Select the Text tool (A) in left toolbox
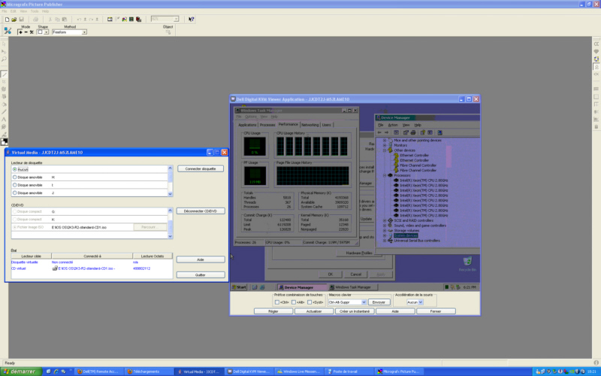 pos(4,120)
